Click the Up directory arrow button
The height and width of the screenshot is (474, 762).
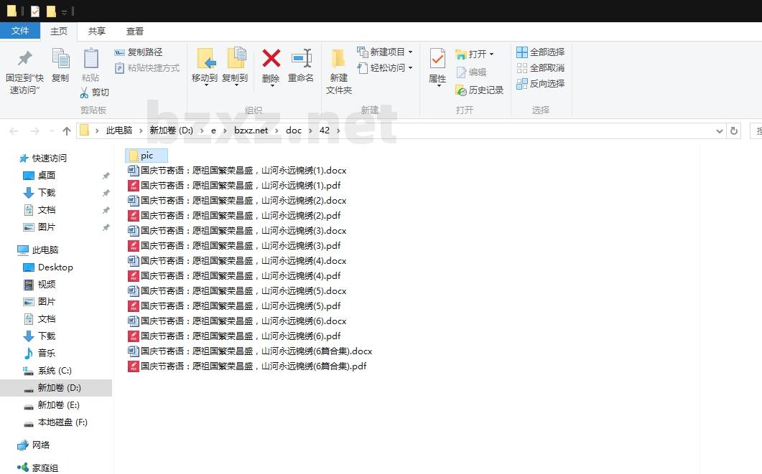(67, 131)
